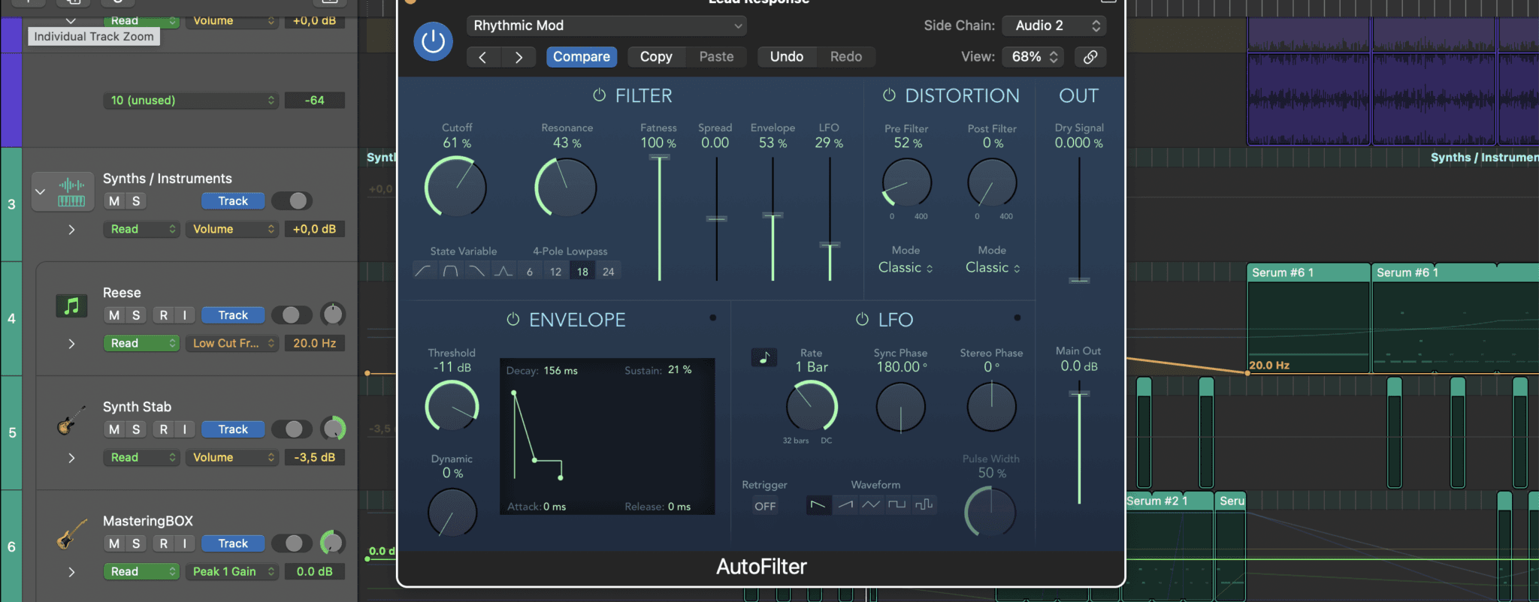Click the Main Out level slider handle
Image resolution: width=1539 pixels, height=602 pixels.
click(1079, 393)
